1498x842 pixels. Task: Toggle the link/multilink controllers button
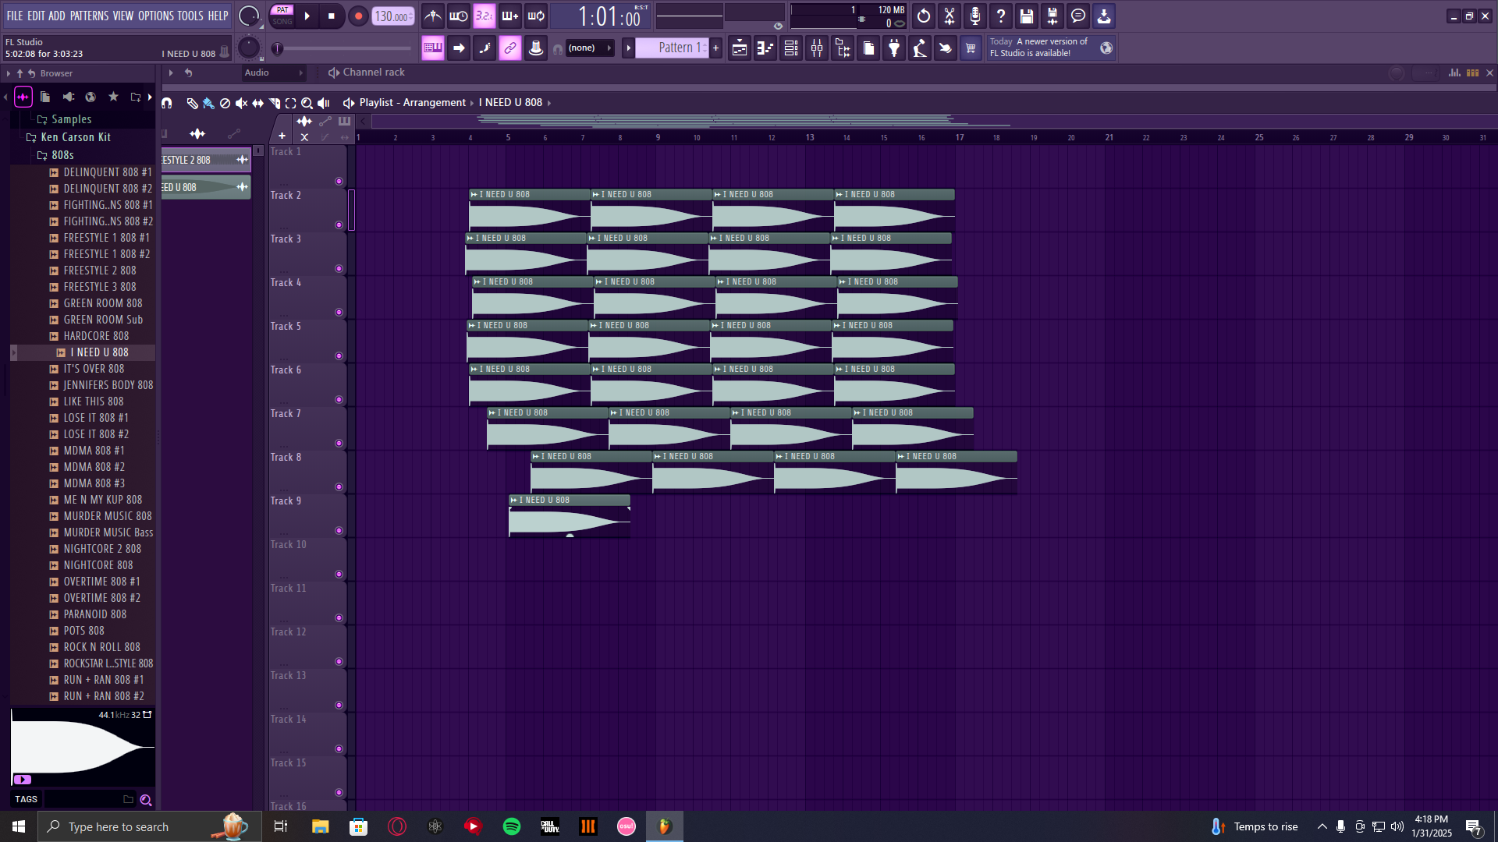click(x=510, y=48)
